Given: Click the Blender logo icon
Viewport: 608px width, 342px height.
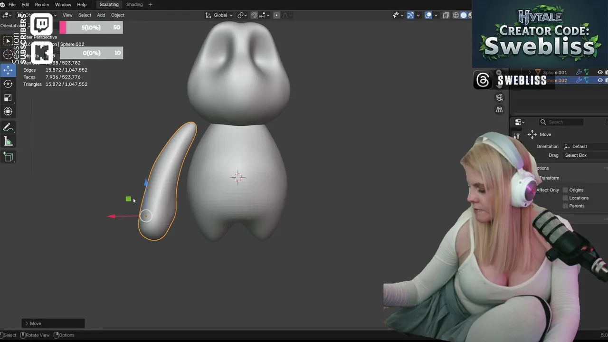Looking at the screenshot, I should [x=3, y=5].
